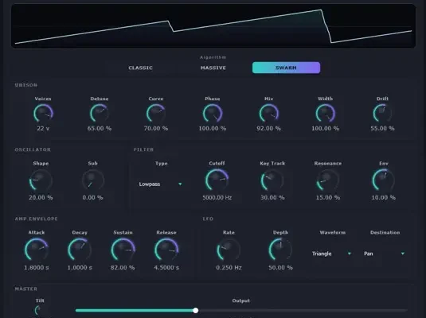The width and height of the screenshot is (426, 318).
Task: Open the LFO Destination dropdown showing Pan
Action: (x=384, y=254)
